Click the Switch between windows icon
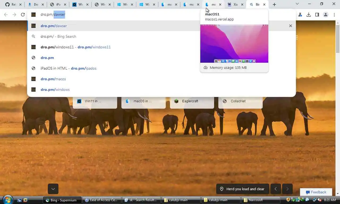340x204 pixels. 25,200
